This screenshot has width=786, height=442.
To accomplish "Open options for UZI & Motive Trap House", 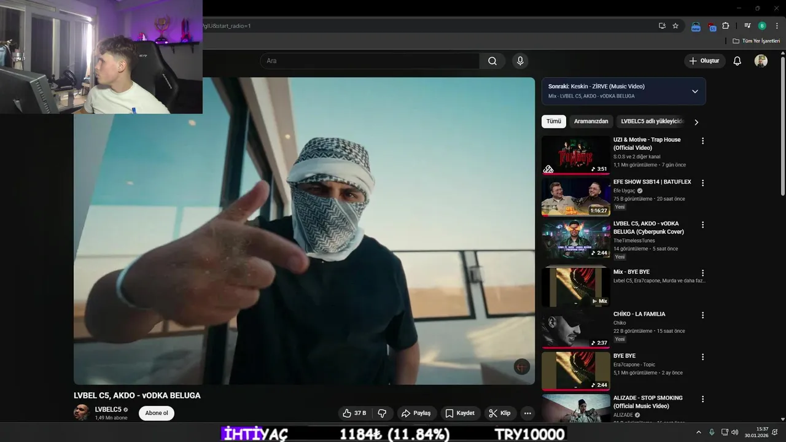I will [x=702, y=141].
